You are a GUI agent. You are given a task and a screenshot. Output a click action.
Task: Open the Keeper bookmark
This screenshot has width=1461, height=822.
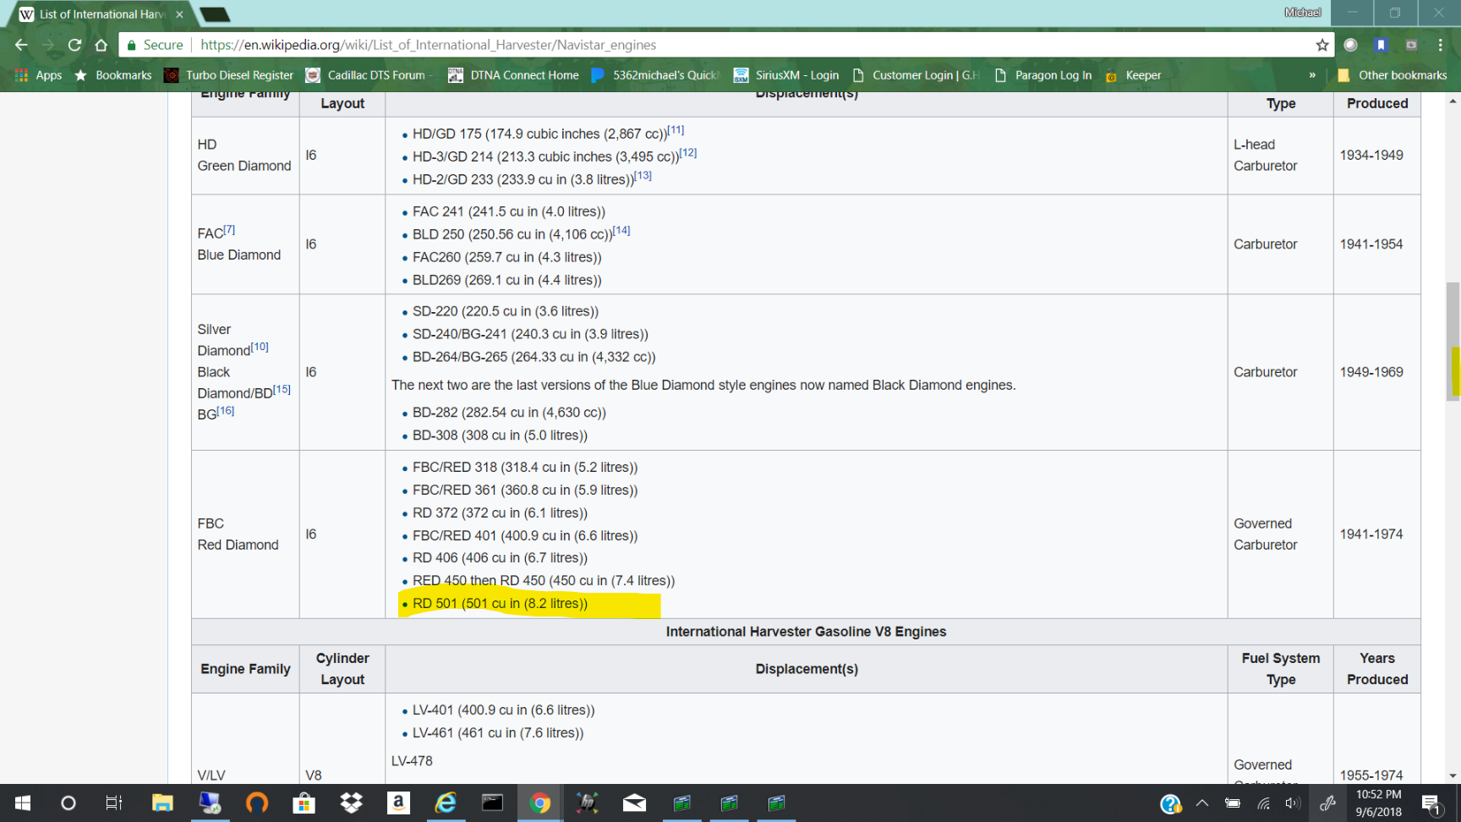[1133, 75]
